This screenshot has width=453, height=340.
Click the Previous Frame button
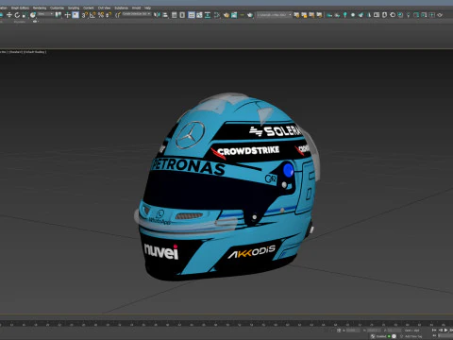click(x=441, y=330)
